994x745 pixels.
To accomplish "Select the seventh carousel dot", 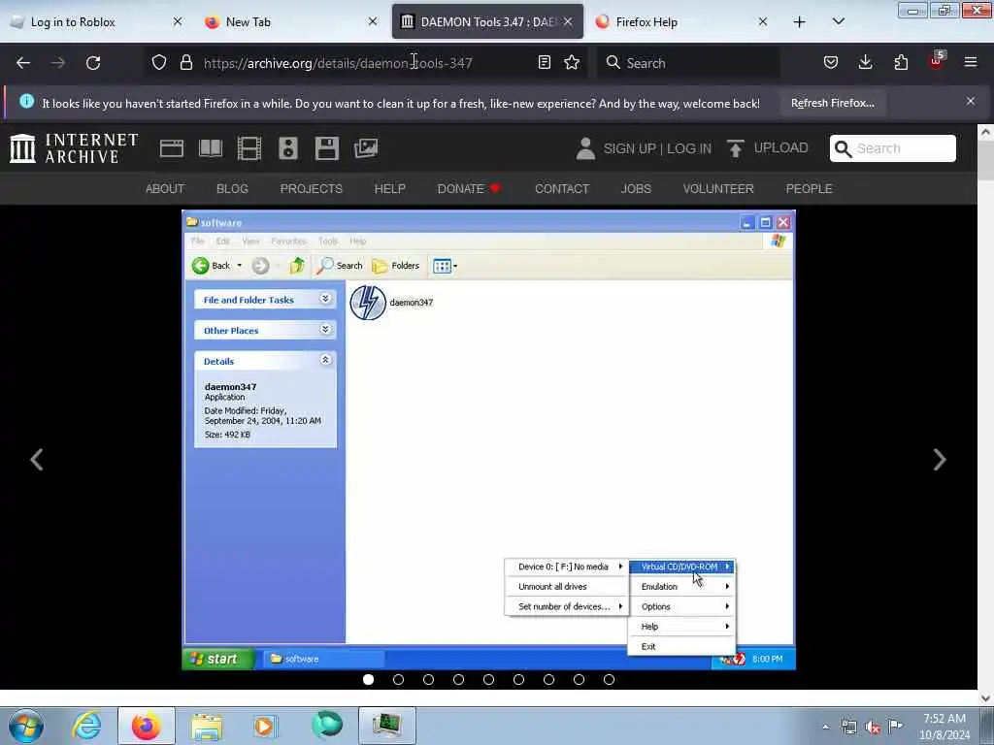I will (549, 679).
